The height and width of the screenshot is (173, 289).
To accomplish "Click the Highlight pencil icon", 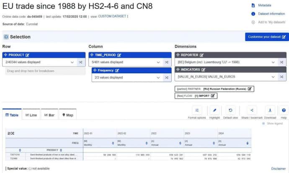I will [214, 110].
